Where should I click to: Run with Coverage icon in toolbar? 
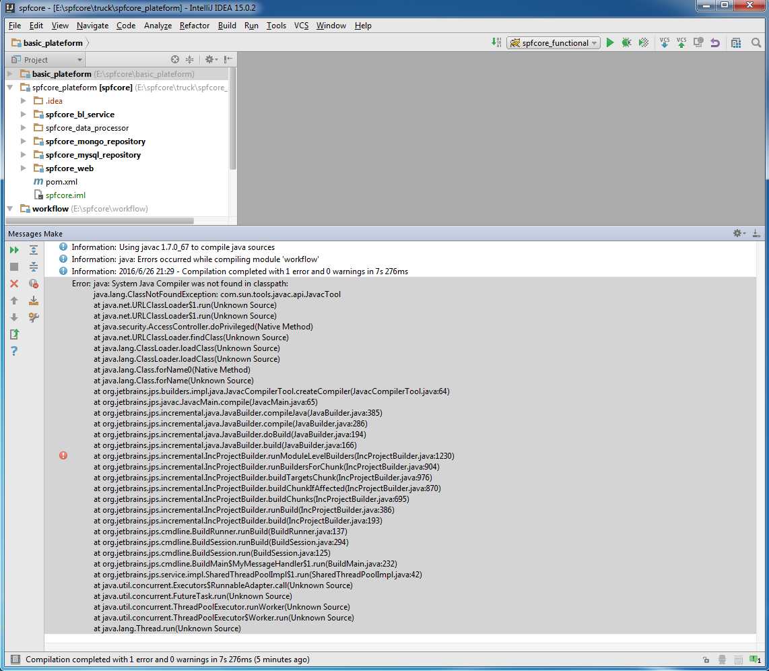point(644,42)
